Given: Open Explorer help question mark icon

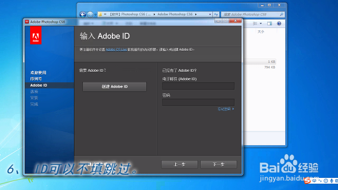Looking at the screenshot, I should 279,23.
